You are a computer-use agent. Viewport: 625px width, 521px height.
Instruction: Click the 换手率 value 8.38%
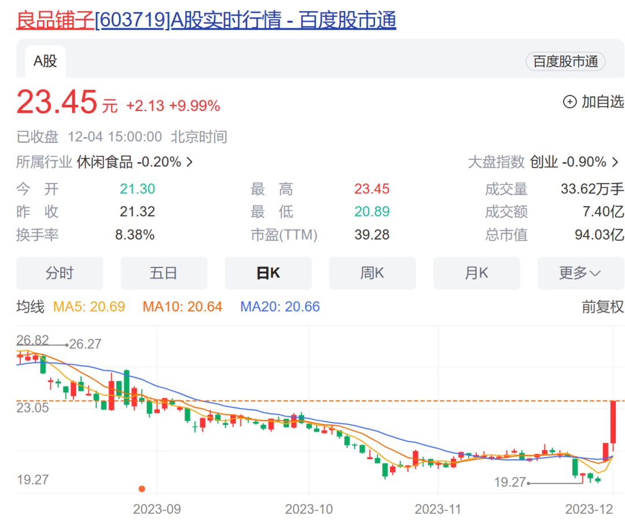pos(135,234)
